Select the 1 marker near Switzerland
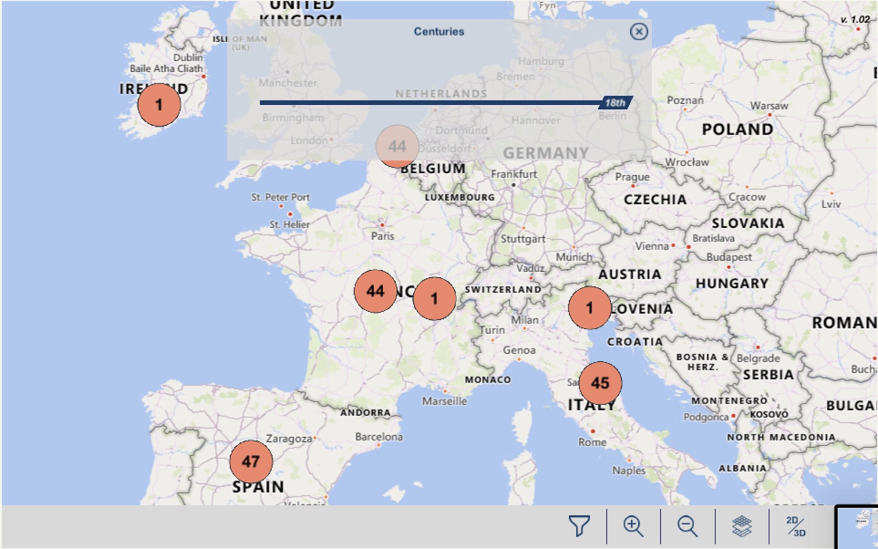Image resolution: width=878 pixels, height=549 pixels. [x=434, y=299]
